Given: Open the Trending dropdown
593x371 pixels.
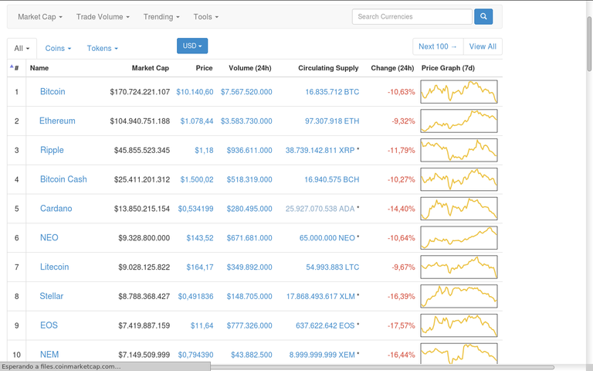Looking at the screenshot, I should click(161, 17).
